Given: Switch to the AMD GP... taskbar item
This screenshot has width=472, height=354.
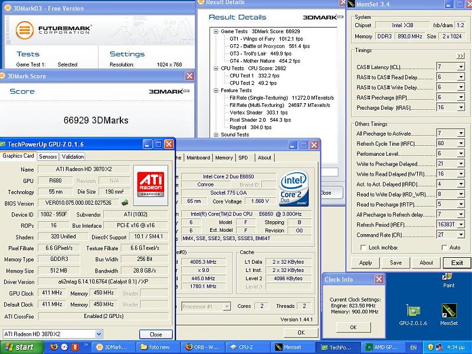Looking at the screenshot, I should click(383, 348).
